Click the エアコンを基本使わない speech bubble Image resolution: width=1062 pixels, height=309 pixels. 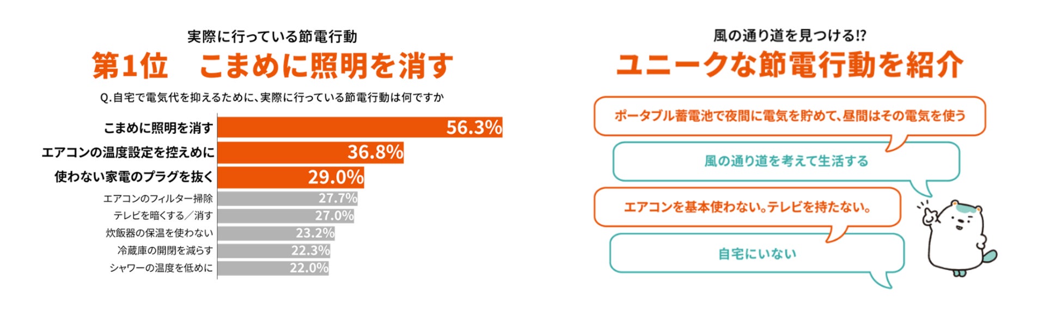coord(747,207)
